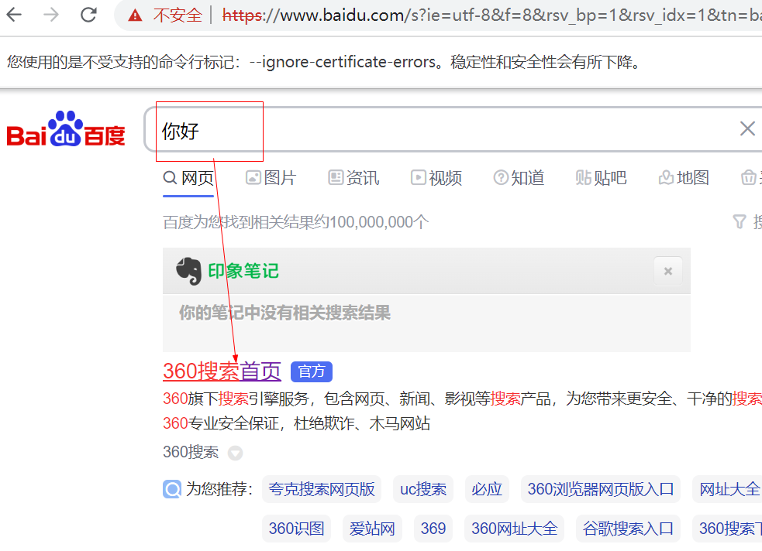This screenshot has width=762, height=551.
Task: Expand the dropdown arrow beside 360搜索
Action: pos(235,453)
